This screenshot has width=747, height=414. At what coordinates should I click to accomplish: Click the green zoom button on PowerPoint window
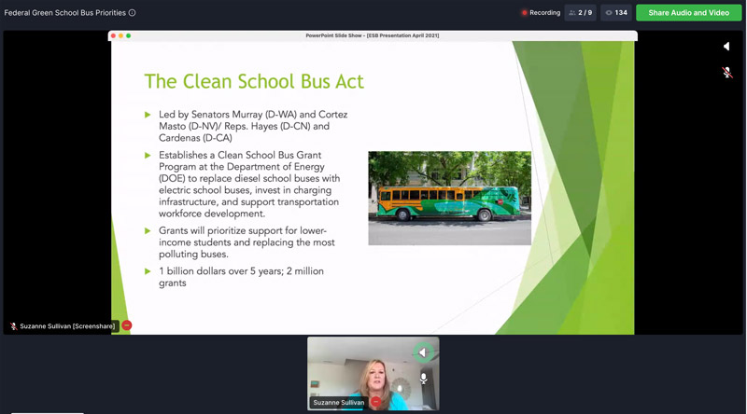click(x=129, y=35)
